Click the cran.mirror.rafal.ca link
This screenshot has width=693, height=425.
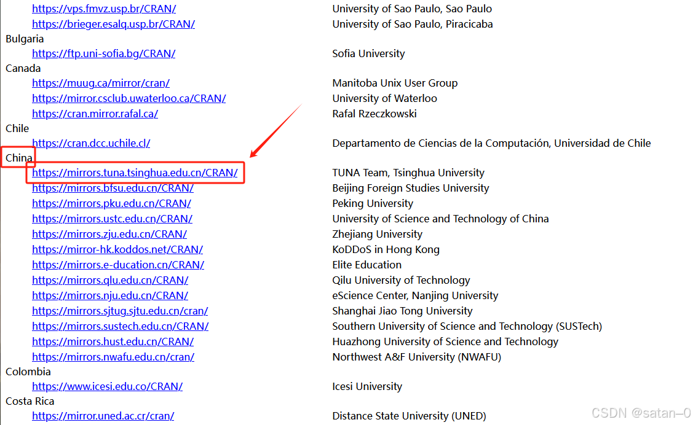[95, 114]
